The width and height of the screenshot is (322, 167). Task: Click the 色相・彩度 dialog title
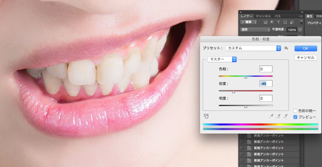point(261,39)
